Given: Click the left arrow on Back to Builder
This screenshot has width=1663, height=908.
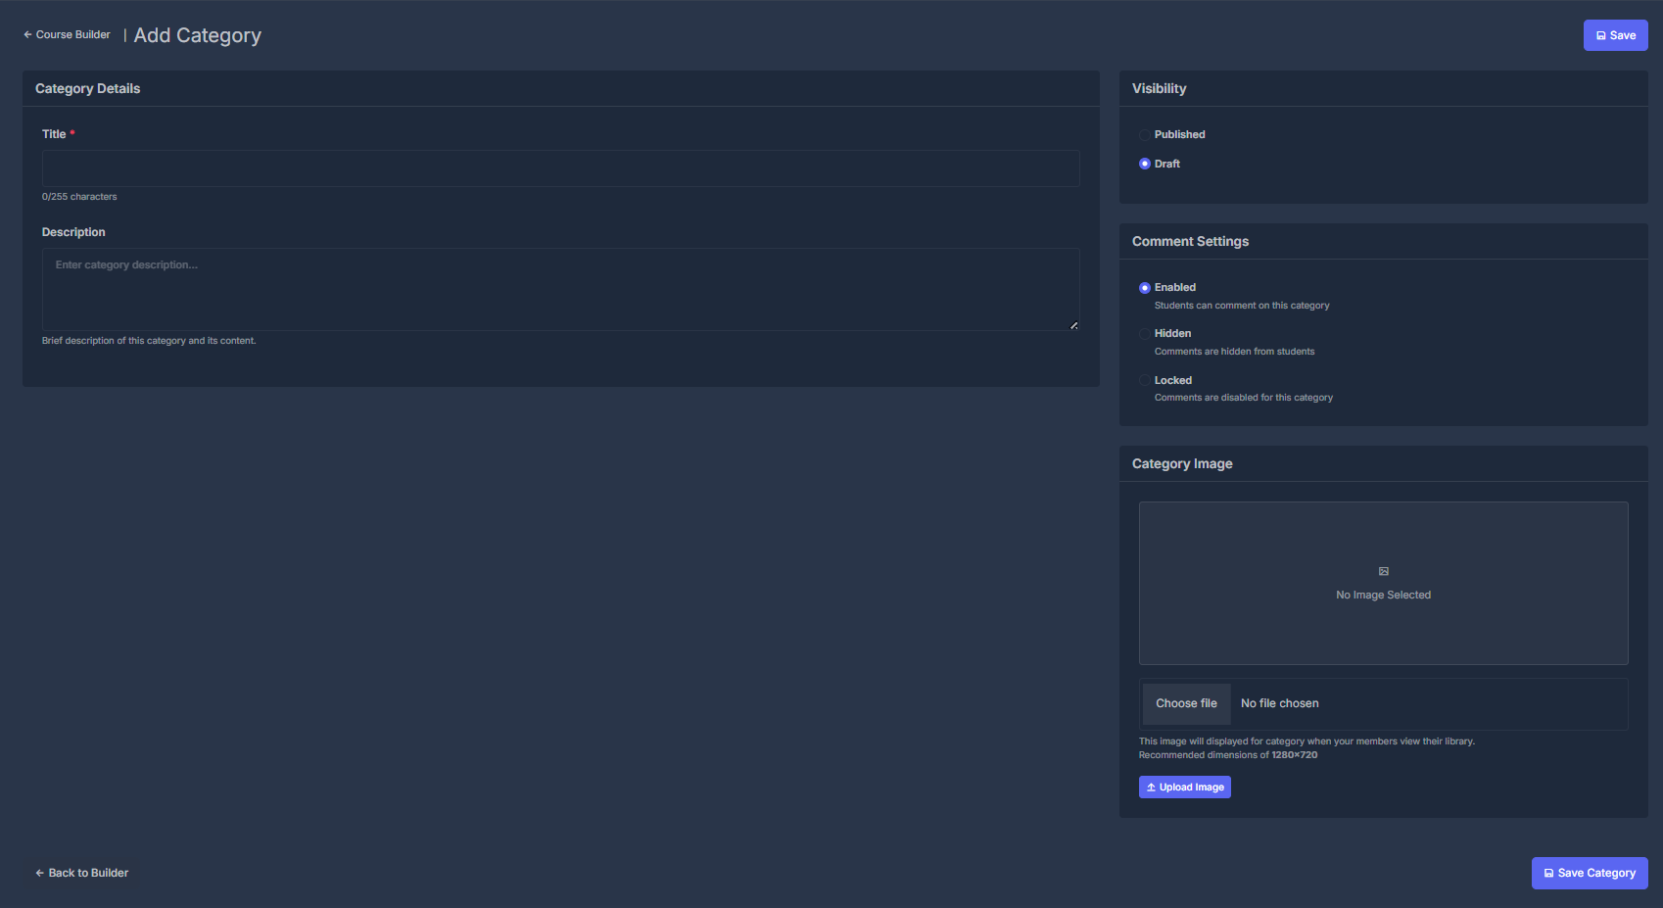Looking at the screenshot, I should pyautogui.click(x=38, y=873).
